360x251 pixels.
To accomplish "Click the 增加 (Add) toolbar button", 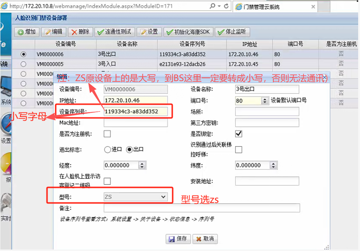I will [x=27, y=32].
